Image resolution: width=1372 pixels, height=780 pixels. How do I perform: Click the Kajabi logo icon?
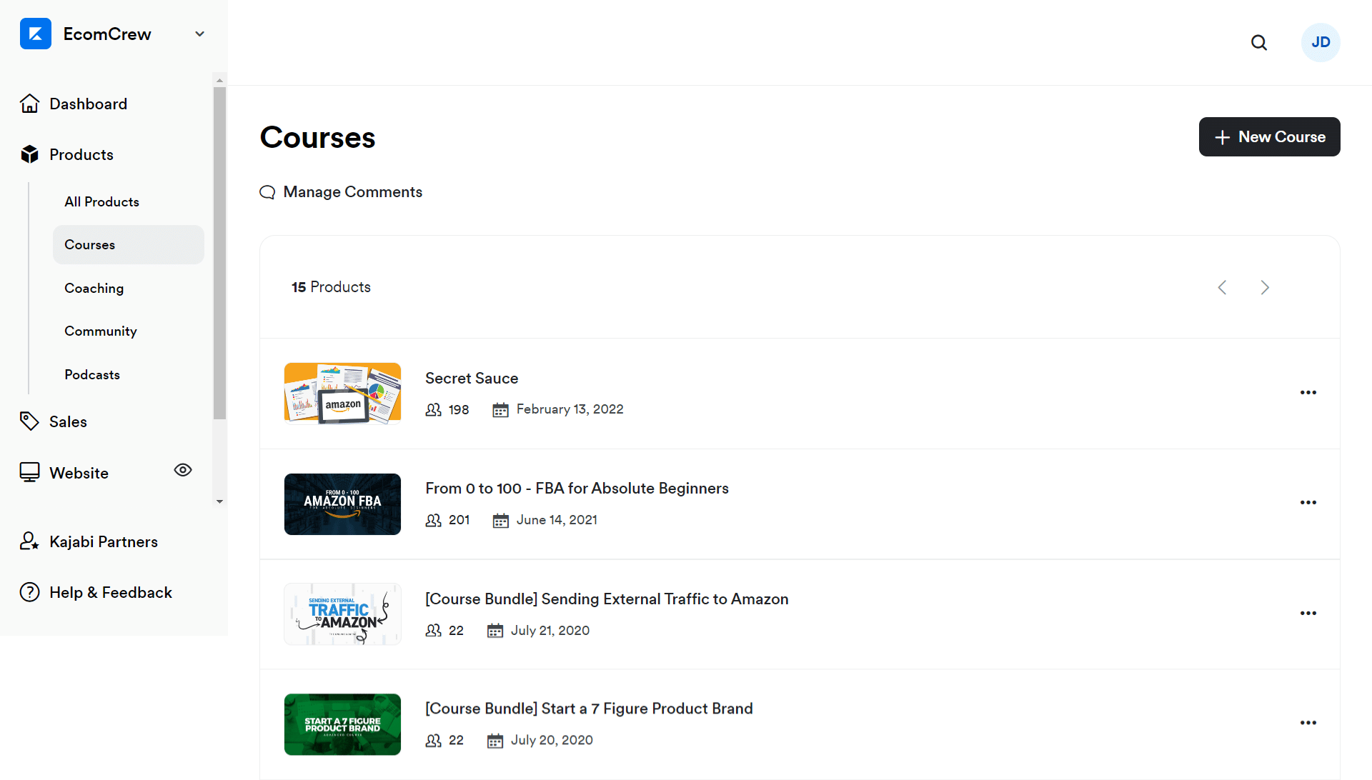tap(36, 34)
